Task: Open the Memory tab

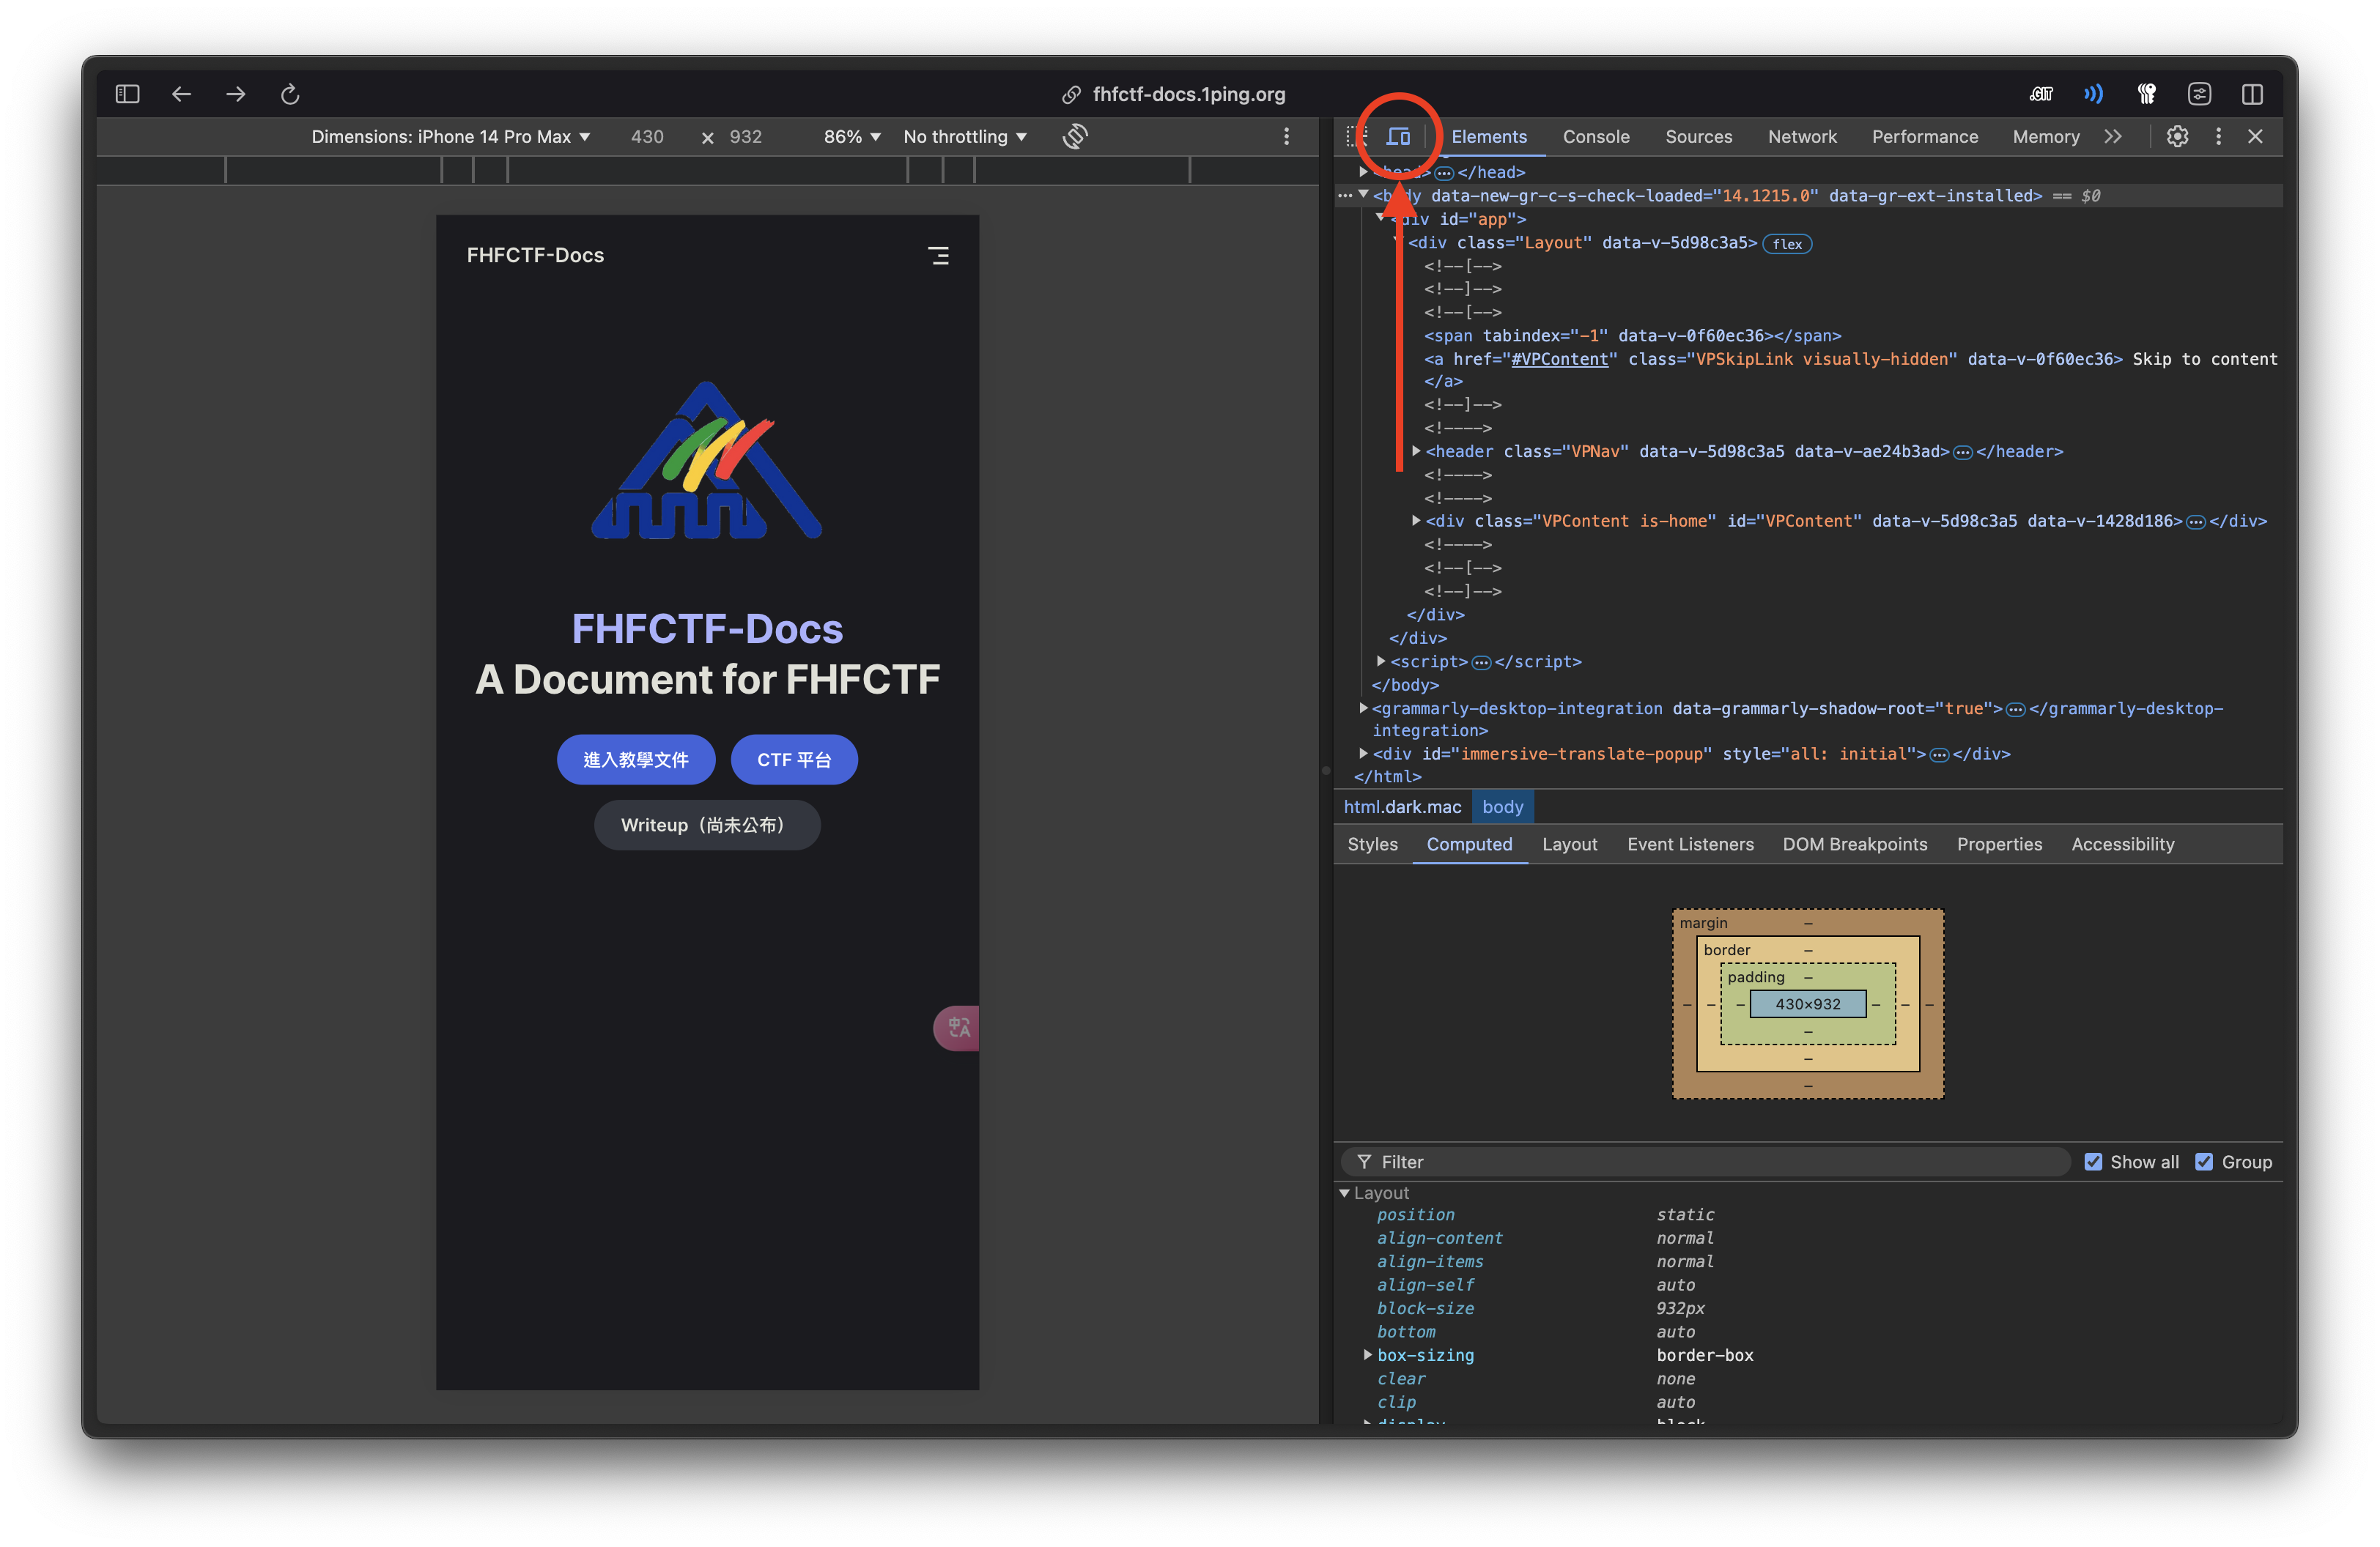Action: coord(2046,137)
